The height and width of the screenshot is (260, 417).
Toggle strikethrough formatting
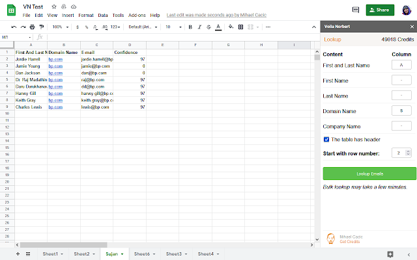tap(208, 27)
